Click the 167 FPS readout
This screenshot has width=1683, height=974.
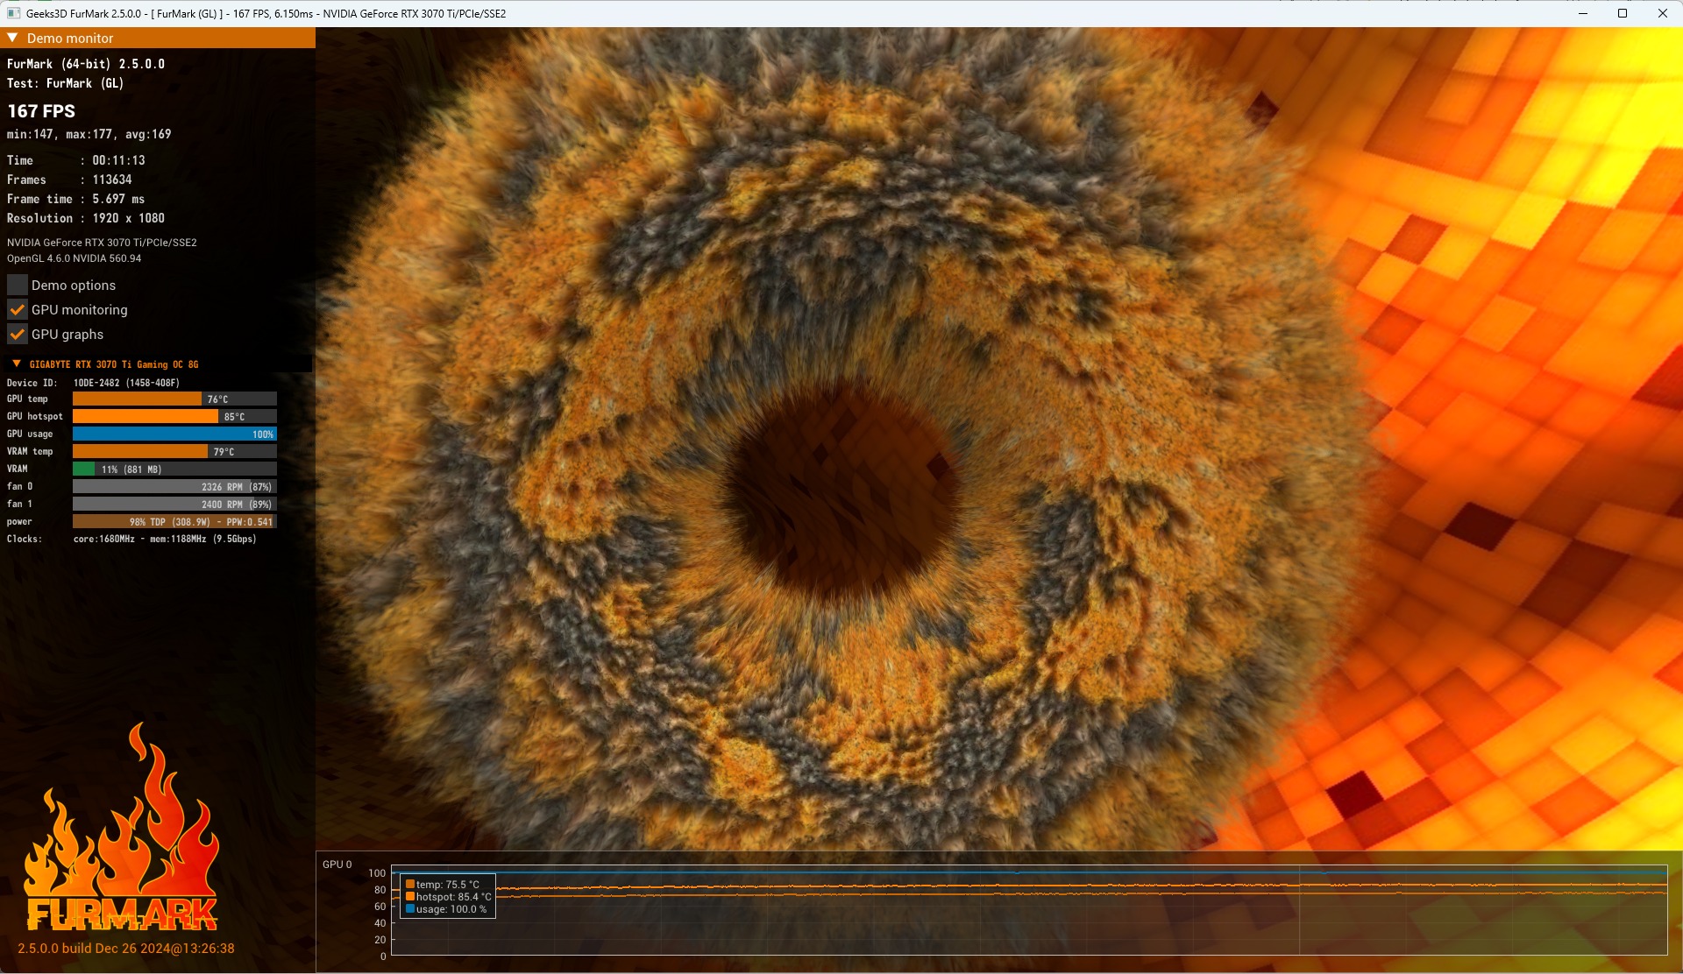tap(41, 111)
